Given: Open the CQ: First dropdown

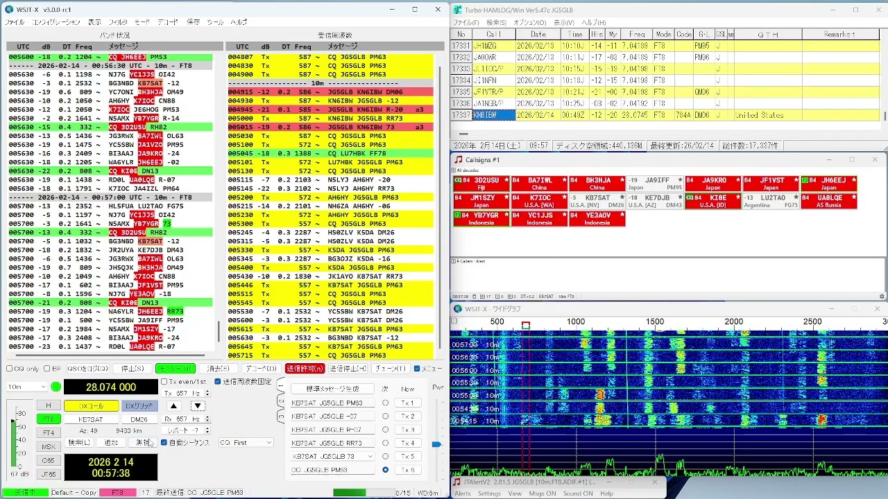Looking at the screenshot, I should pyautogui.click(x=246, y=442).
